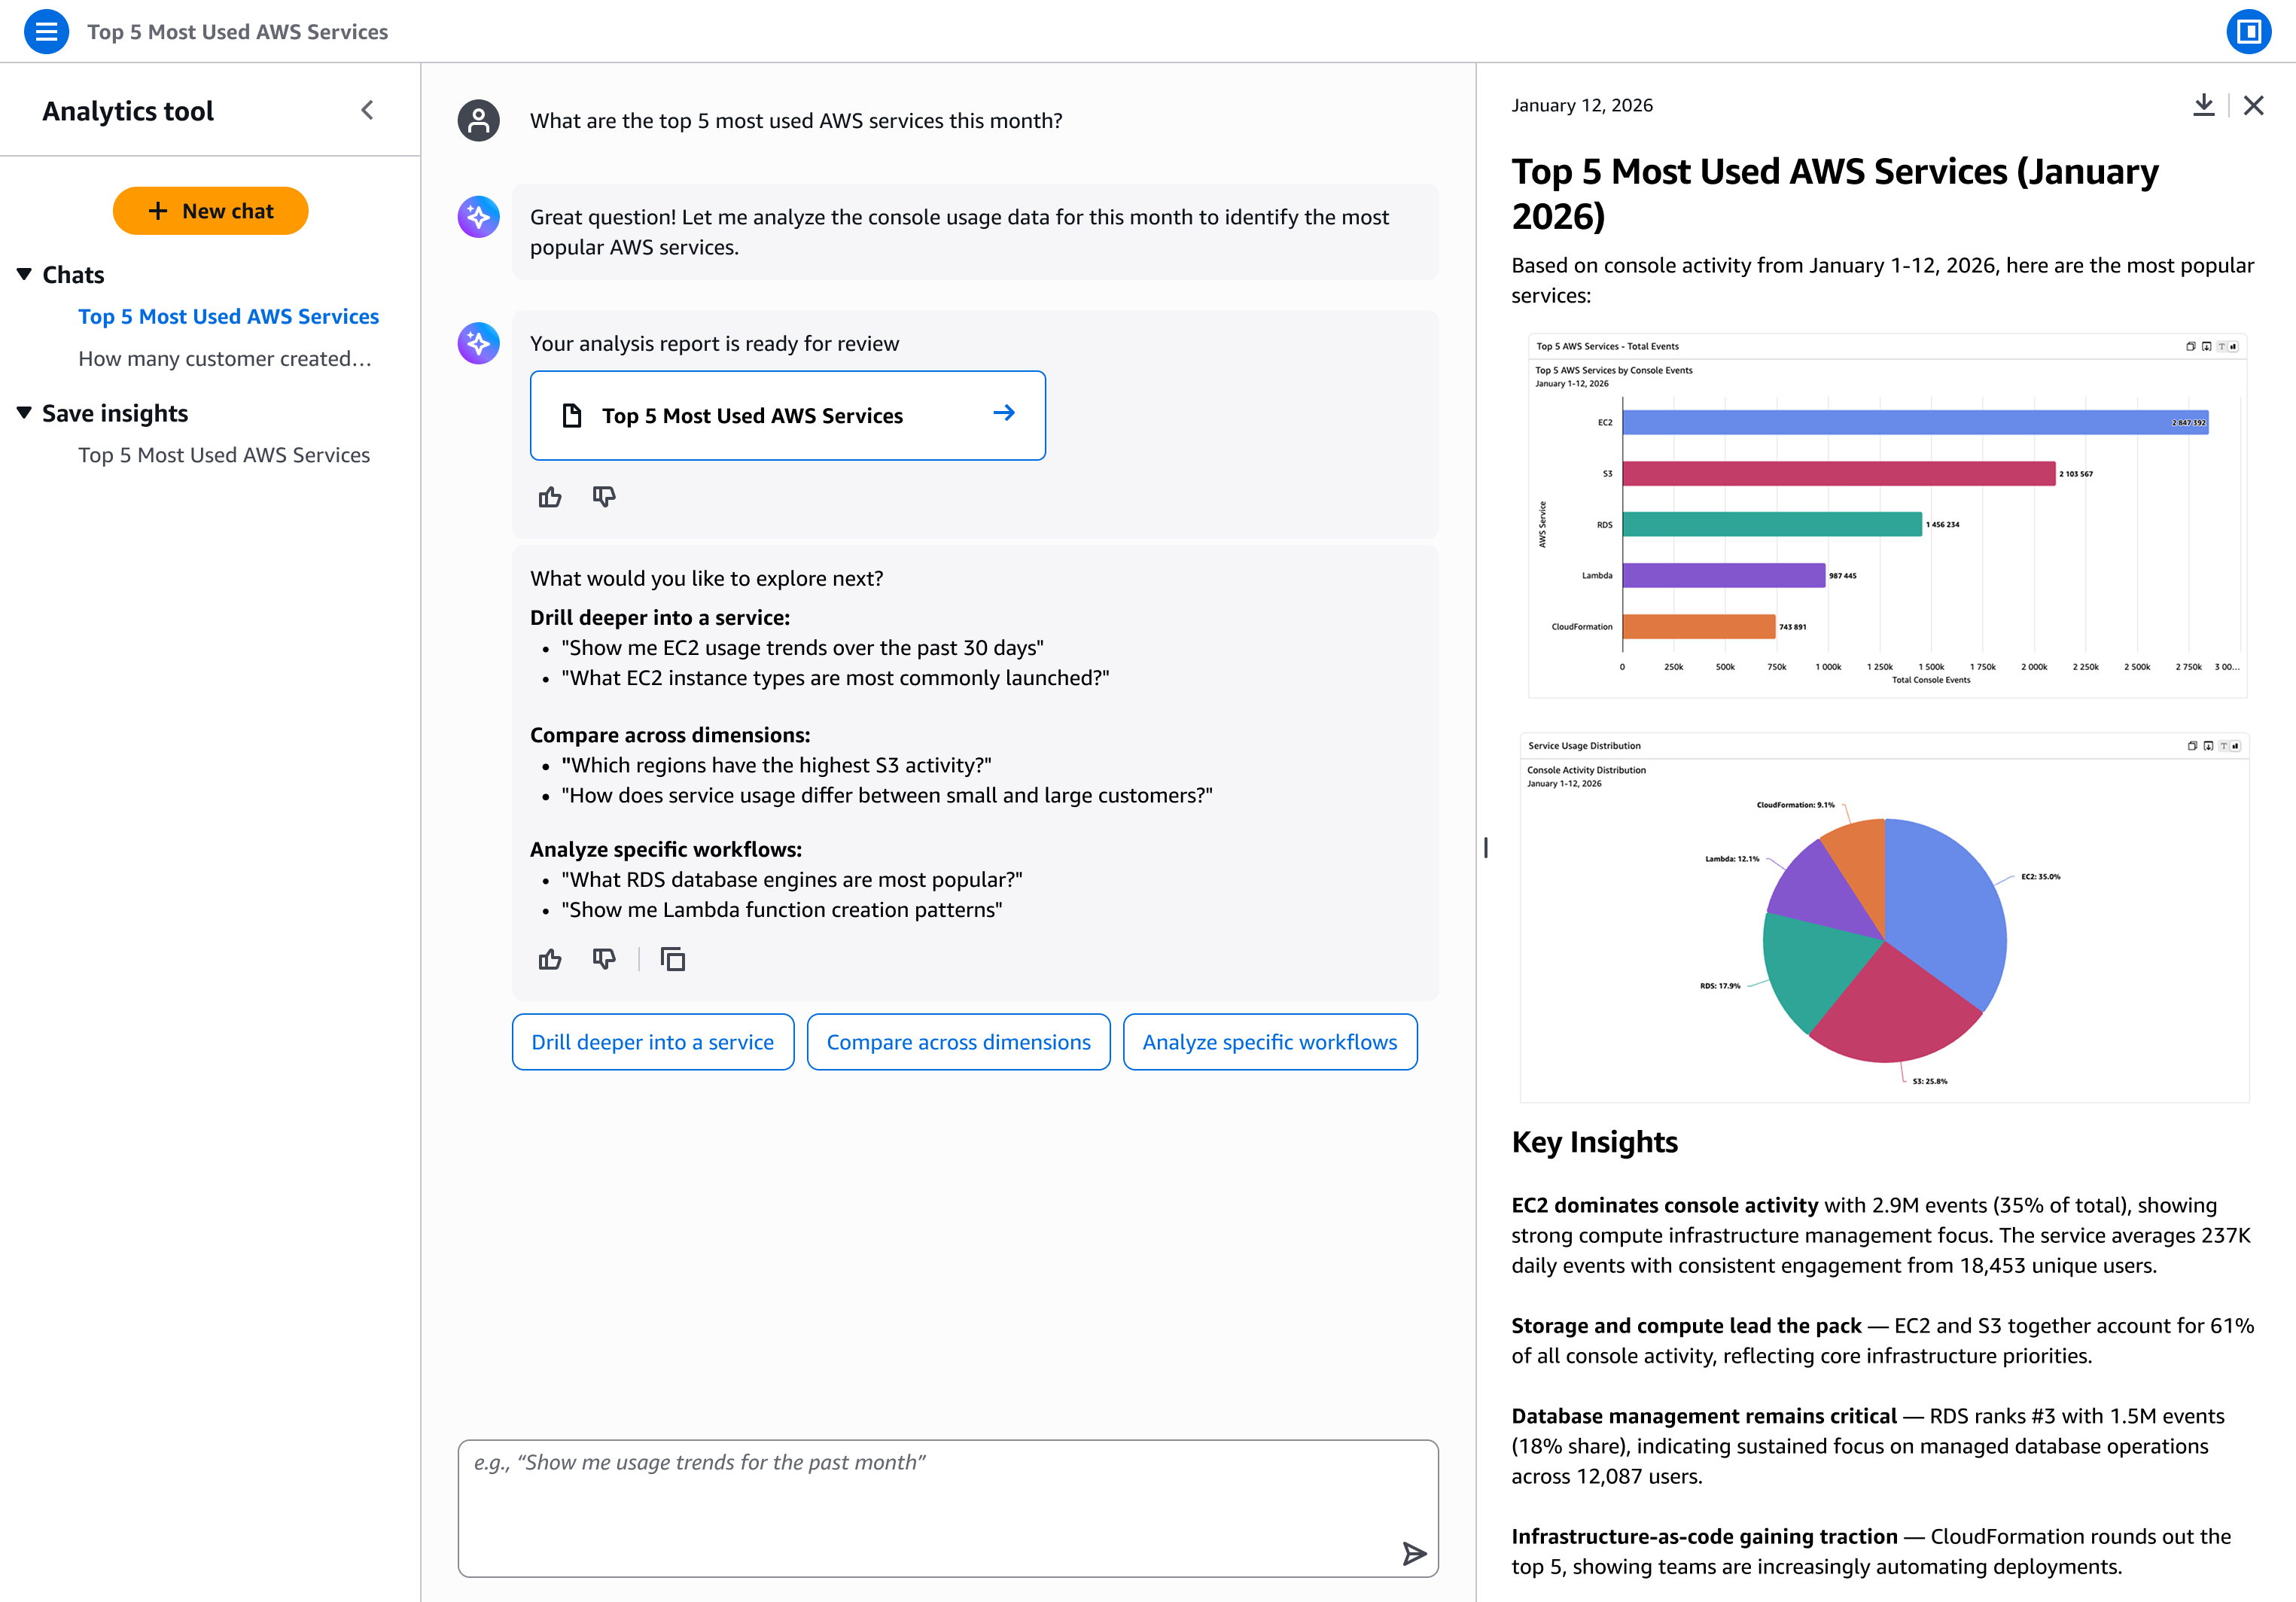Click the arrow icon on report card

1004,413
